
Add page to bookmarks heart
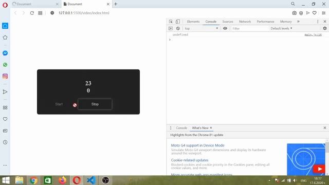(314, 13)
